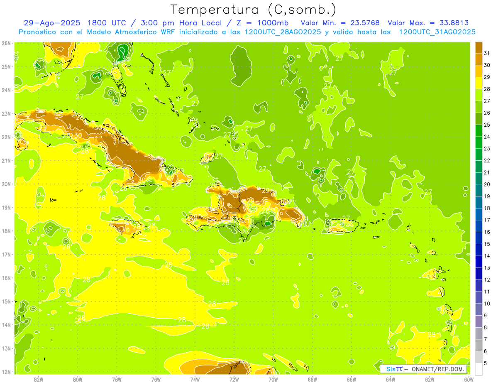Click colorbar label 24
This screenshot has width=498, height=385.
487,137
